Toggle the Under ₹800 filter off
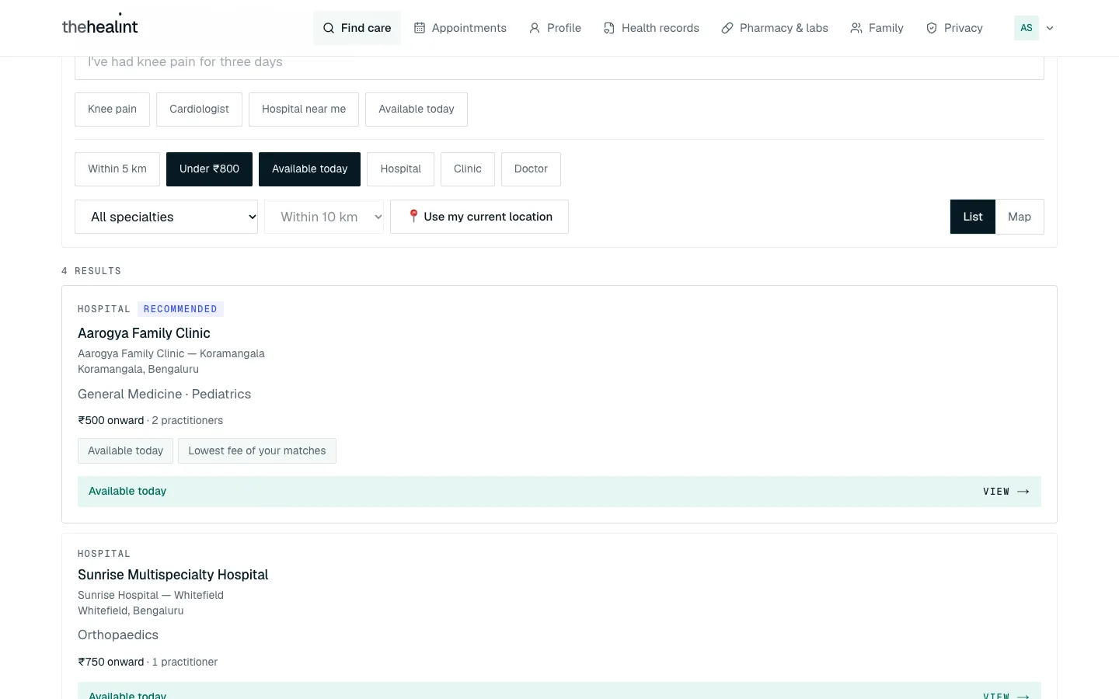This screenshot has height=699, width=1119. 209,169
